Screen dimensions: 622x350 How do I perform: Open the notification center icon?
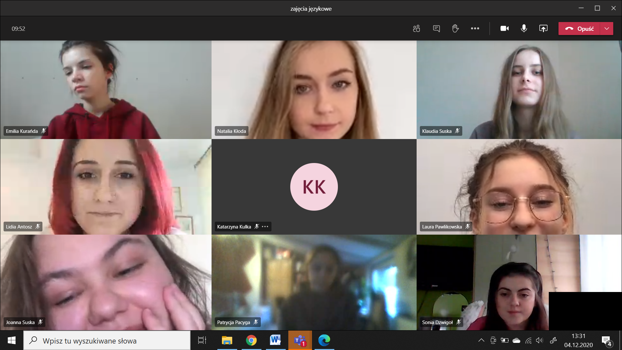pyautogui.click(x=606, y=341)
